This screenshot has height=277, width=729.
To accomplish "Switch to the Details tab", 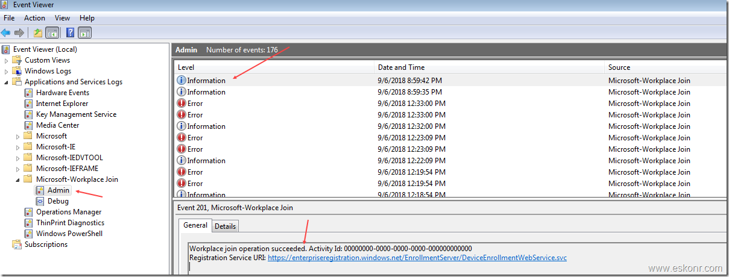I will (226, 226).
